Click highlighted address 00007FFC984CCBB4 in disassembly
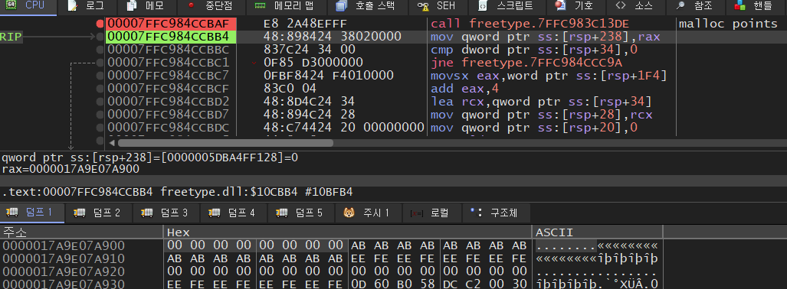787x289 pixels. 168,37
